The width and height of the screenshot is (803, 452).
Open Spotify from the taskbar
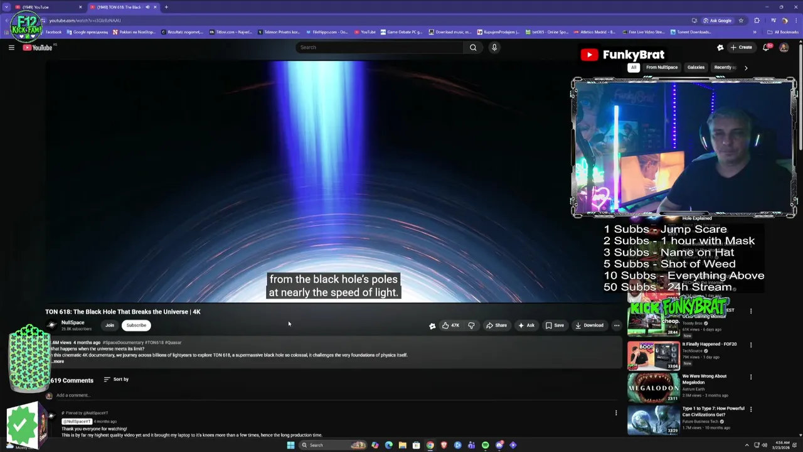(x=486, y=445)
